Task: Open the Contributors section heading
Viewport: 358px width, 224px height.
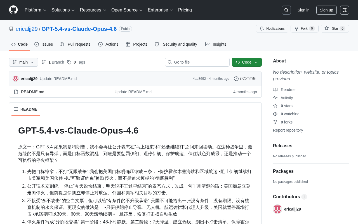Action: (290, 197)
